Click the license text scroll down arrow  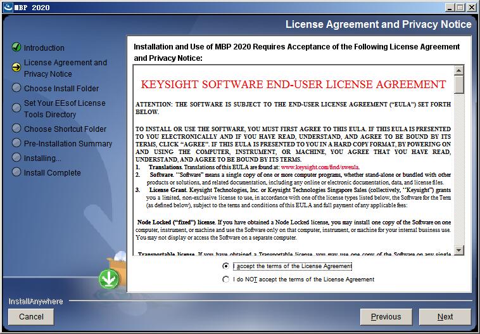[458, 250]
